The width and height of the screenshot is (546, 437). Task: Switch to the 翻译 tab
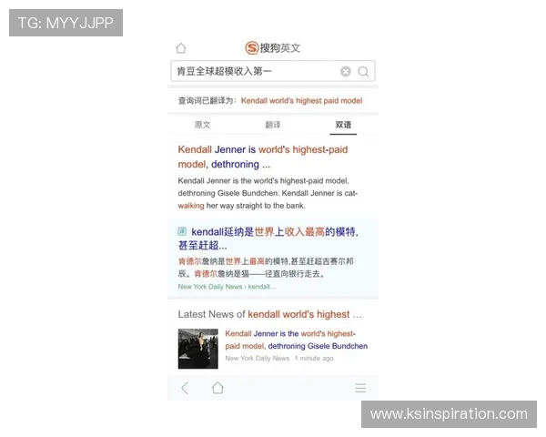(273, 125)
